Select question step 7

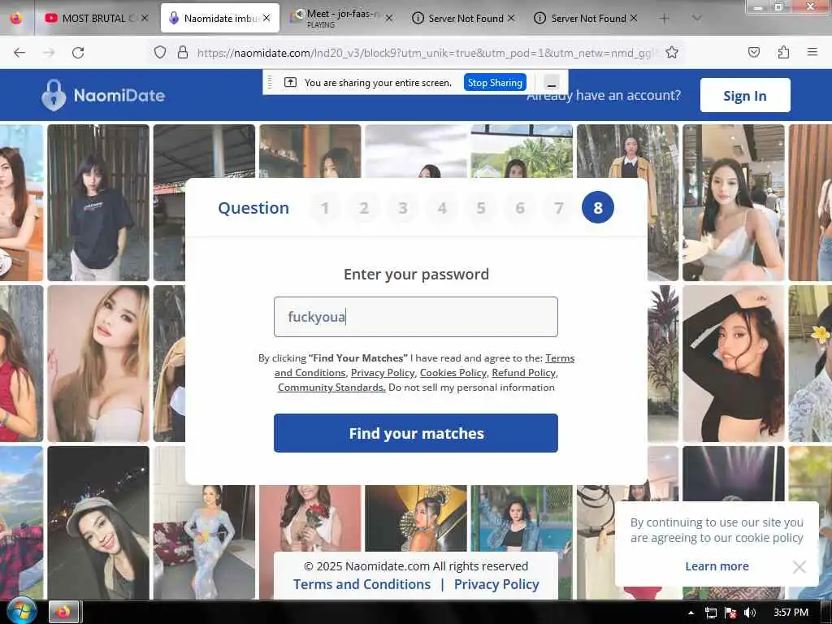point(559,207)
